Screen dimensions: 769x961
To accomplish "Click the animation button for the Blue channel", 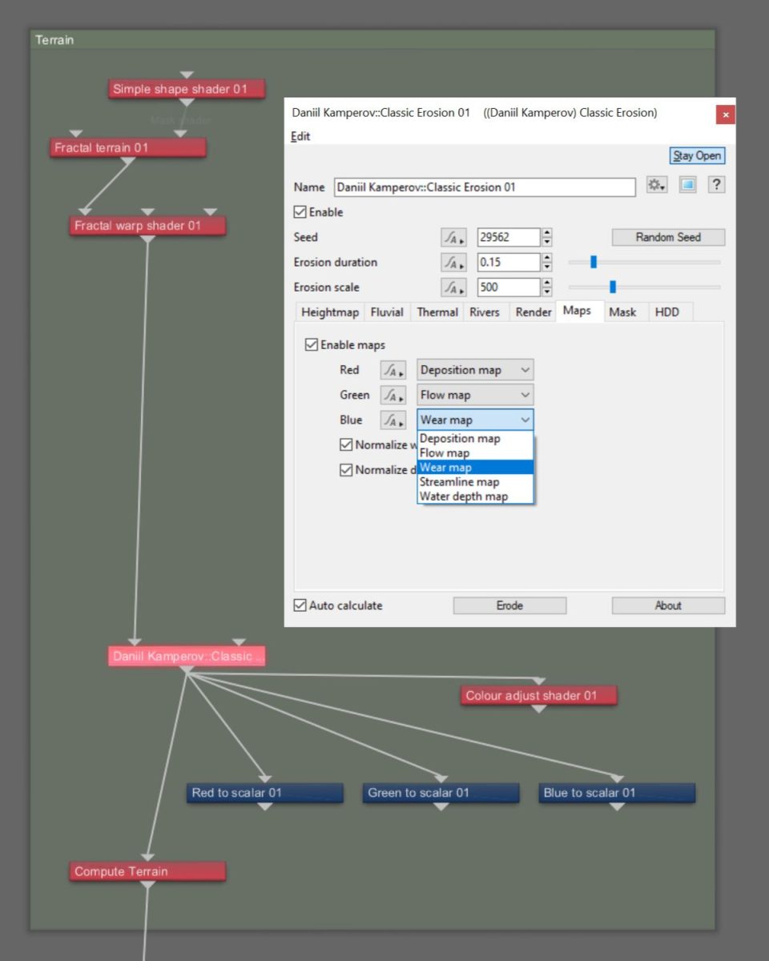I will (x=393, y=420).
